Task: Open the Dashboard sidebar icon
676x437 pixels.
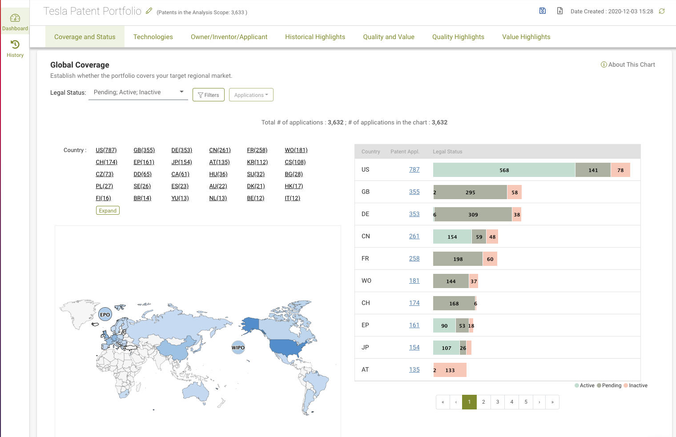Action: [15, 22]
